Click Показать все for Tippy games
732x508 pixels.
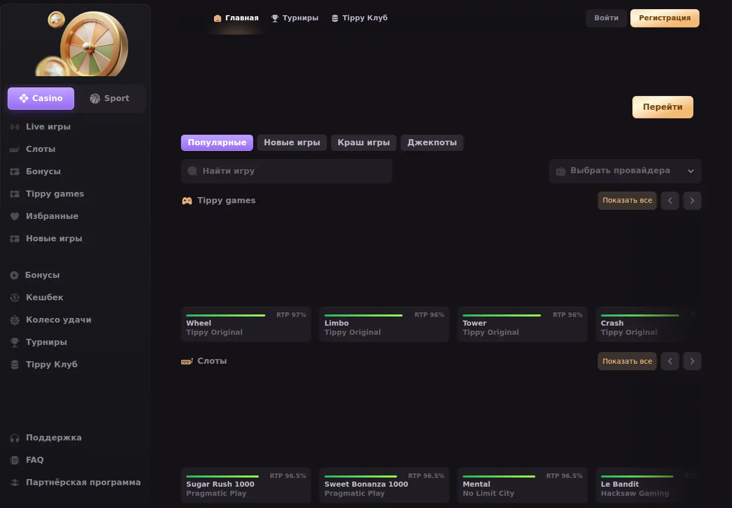tap(627, 201)
